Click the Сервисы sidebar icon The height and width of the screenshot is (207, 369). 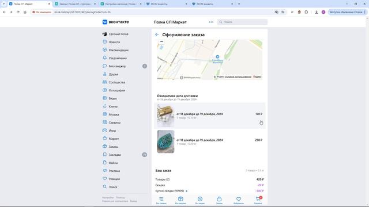point(105,122)
